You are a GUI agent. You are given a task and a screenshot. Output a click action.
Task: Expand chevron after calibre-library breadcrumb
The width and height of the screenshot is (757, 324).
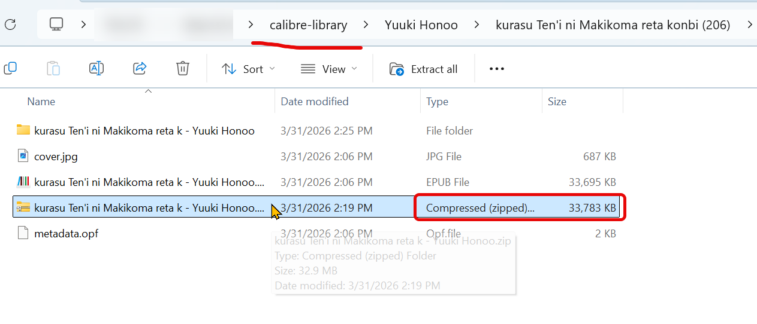(366, 25)
